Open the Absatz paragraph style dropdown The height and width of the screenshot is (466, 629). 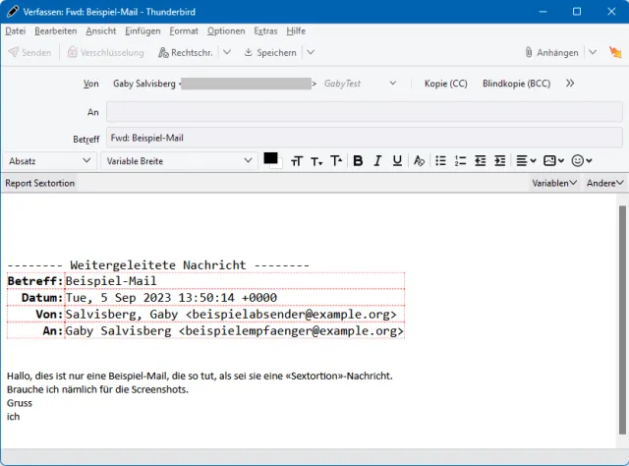point(49,160)
